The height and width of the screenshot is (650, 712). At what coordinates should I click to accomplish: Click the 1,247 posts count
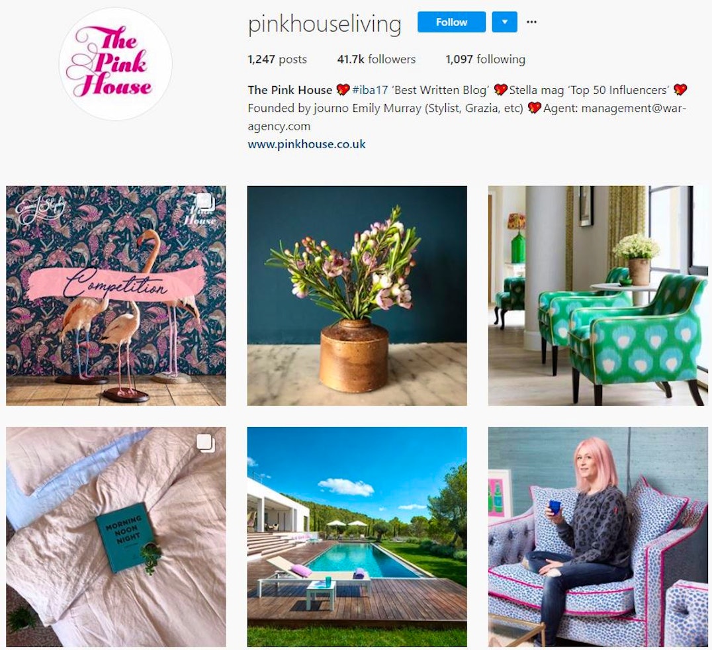(x=277, y=59)
